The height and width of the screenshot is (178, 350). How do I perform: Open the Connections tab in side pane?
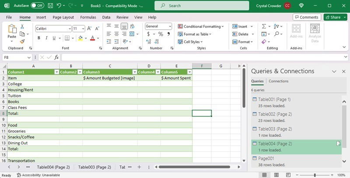(278, 81)
